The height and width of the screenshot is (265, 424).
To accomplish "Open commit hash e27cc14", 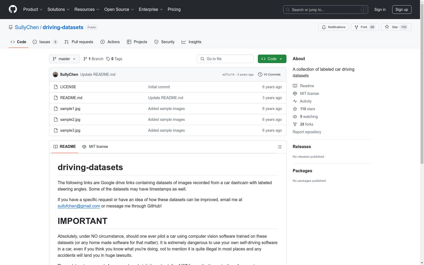I will (x=228, y=74).
